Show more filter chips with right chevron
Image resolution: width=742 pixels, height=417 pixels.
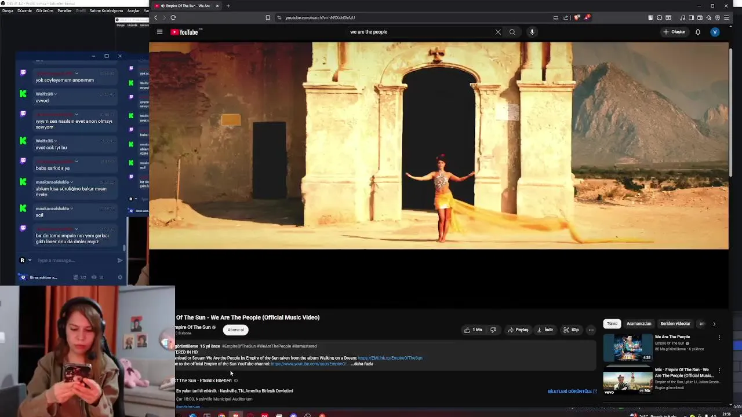pyautogui.click(x=714, y=324)
